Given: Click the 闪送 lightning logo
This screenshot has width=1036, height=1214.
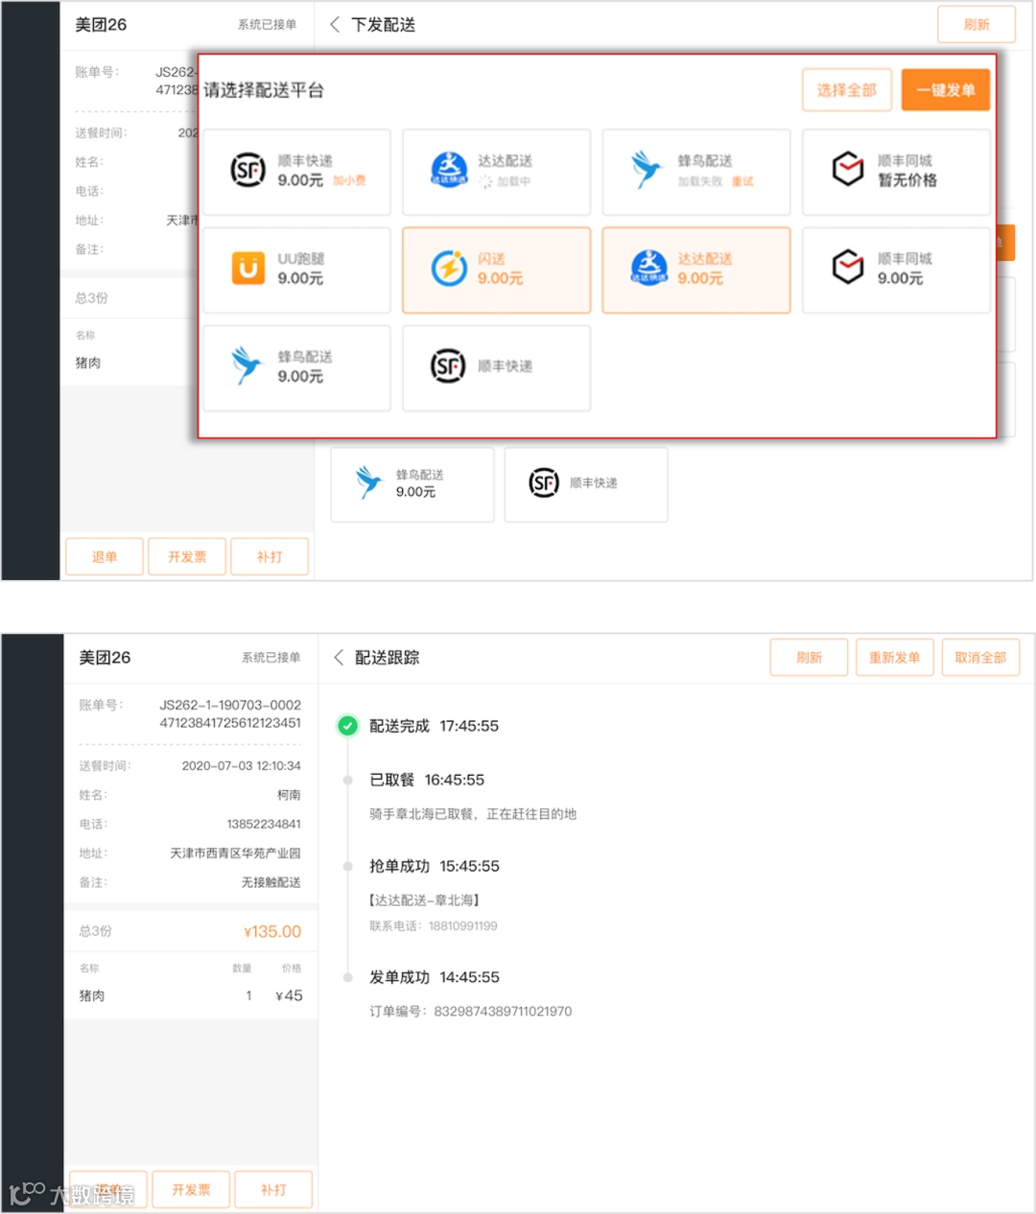Looking at the screenshot, I should (x=449, y=268).
